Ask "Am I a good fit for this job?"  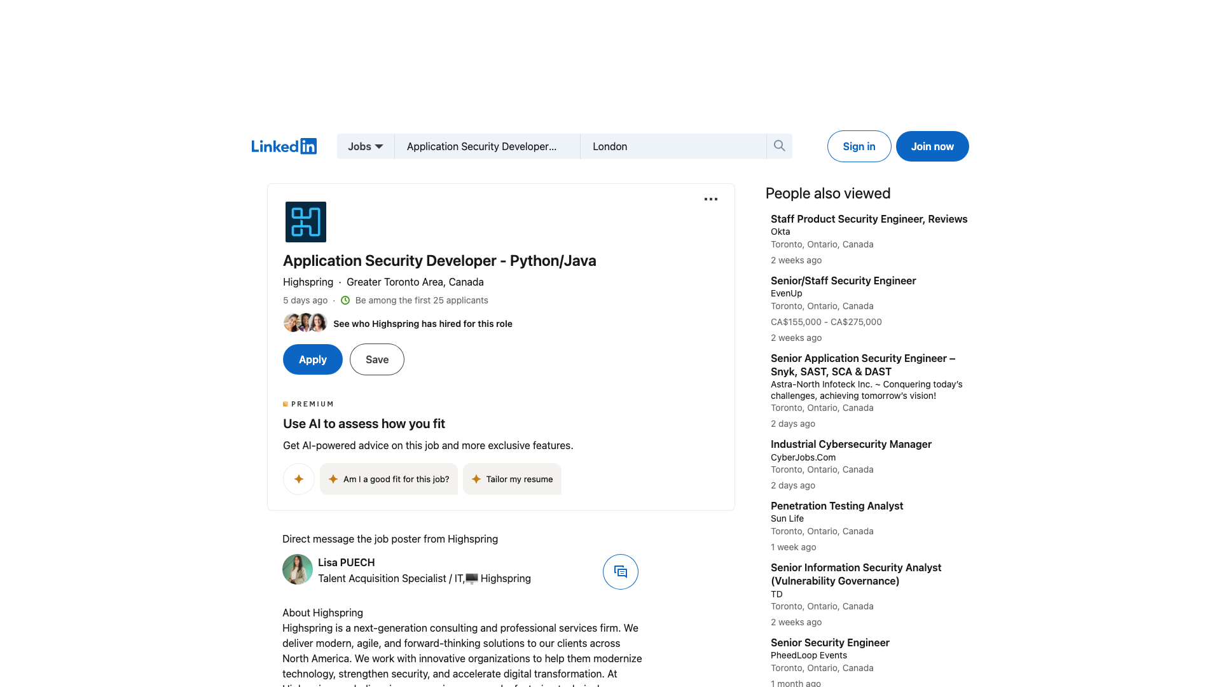pos(389,479)
